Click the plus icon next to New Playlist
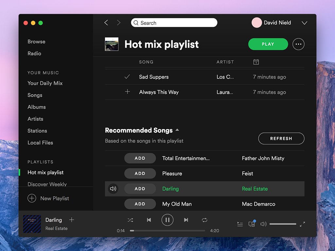 [32, 198]
